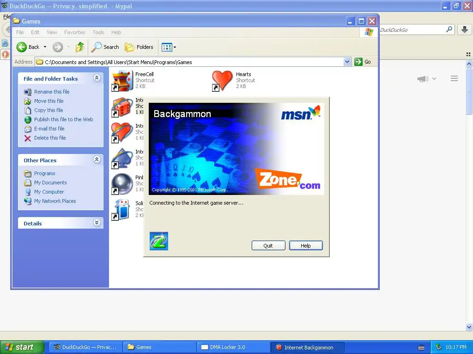473x354 pixels.
Task: Click the Go button next to Address
Action: pyautogui.click(x=363, y=62)
